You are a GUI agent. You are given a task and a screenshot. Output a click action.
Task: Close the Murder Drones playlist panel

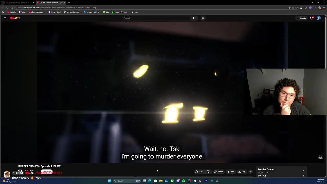(x=304, y=170)
